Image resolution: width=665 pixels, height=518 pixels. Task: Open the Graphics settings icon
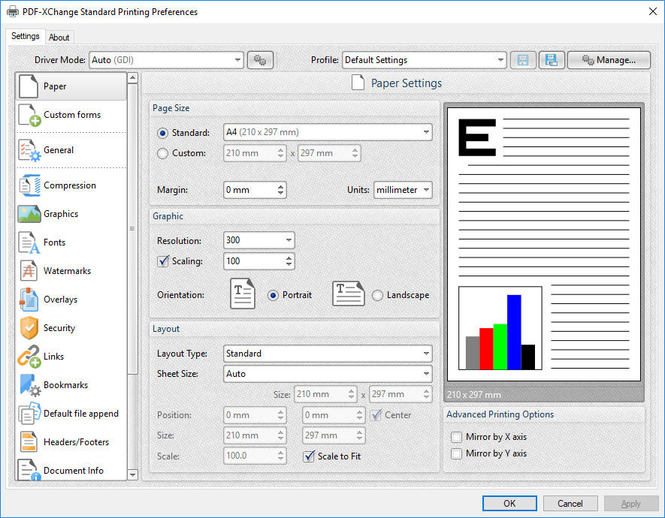coord(28,214)
